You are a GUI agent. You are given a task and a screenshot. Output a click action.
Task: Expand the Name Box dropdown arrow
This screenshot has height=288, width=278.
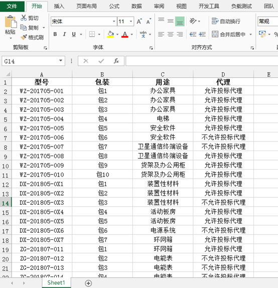tap(61, 61)
